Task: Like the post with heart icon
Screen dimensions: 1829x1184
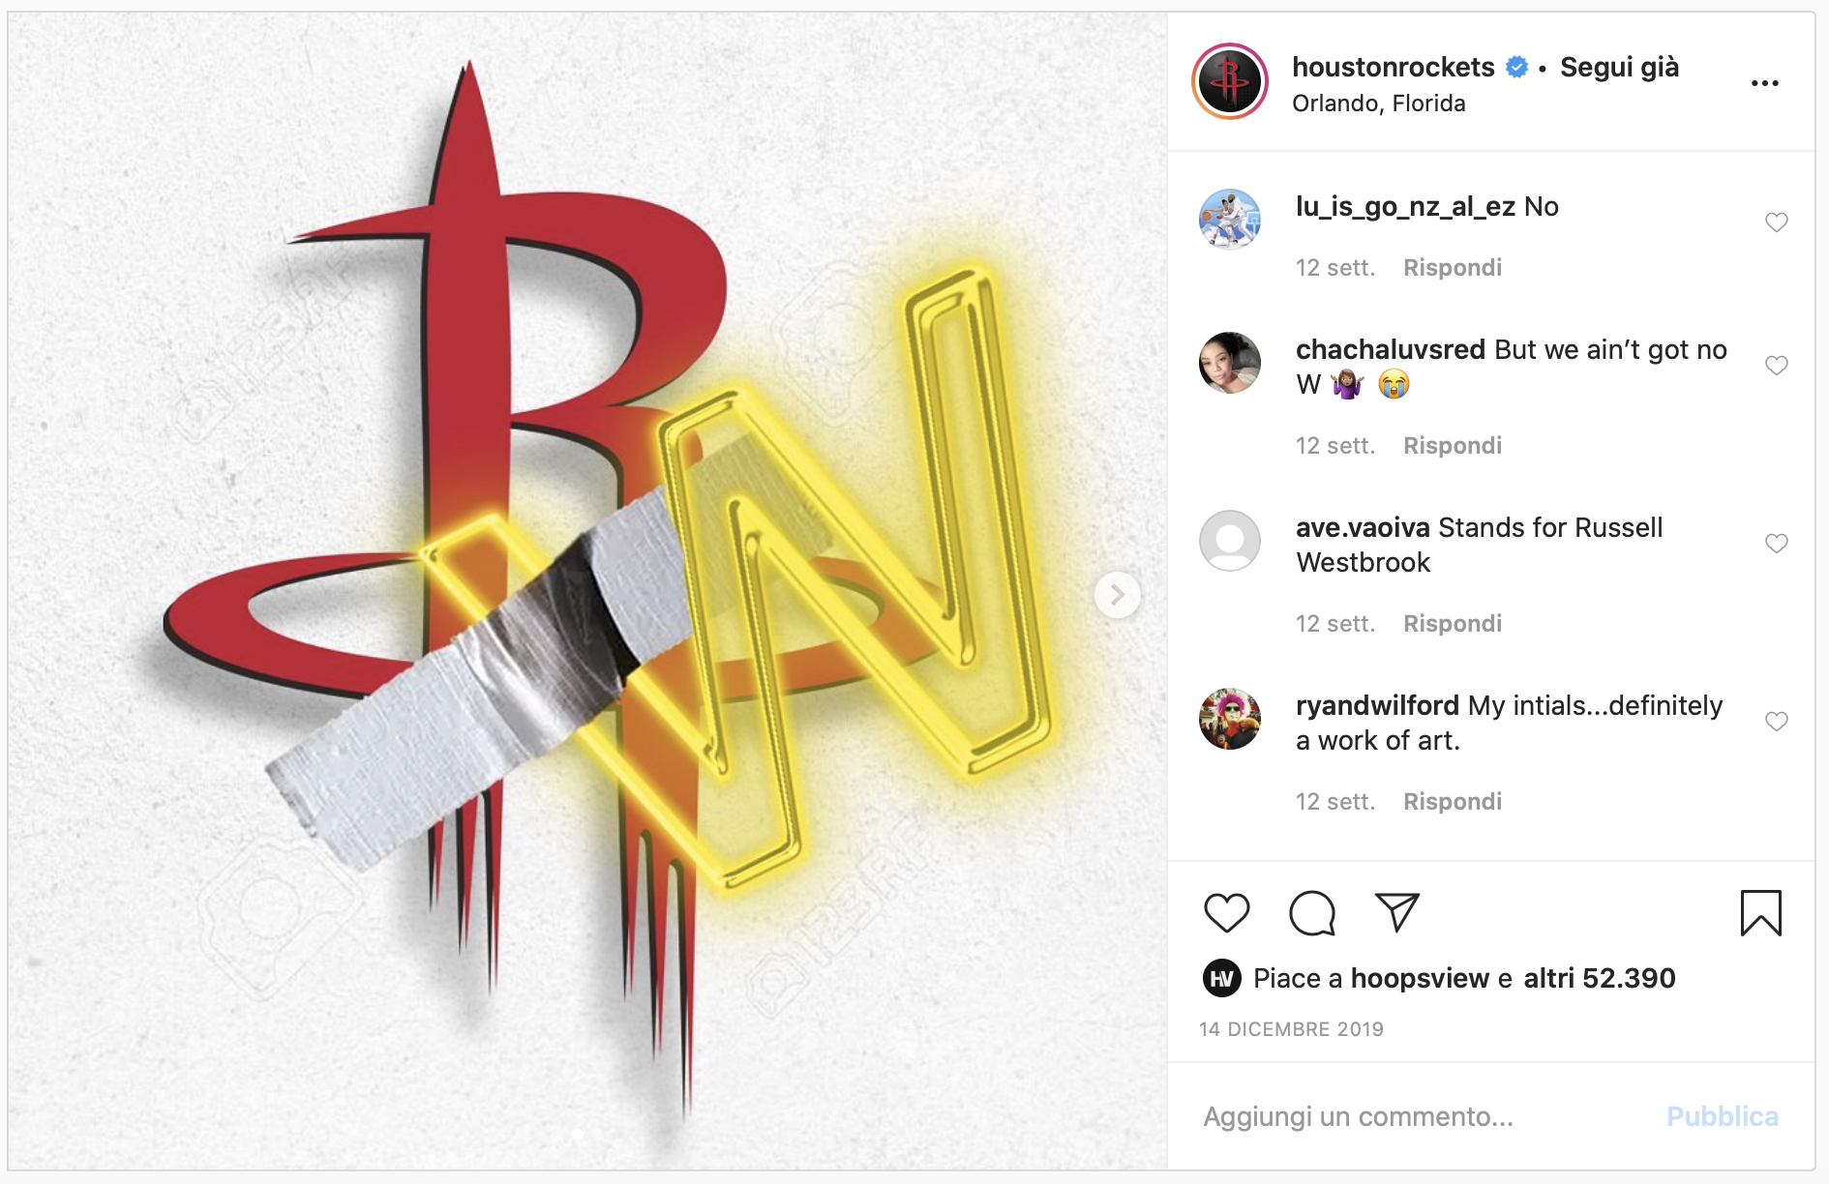Action: pyautogui.click(x=1226, y=913)
